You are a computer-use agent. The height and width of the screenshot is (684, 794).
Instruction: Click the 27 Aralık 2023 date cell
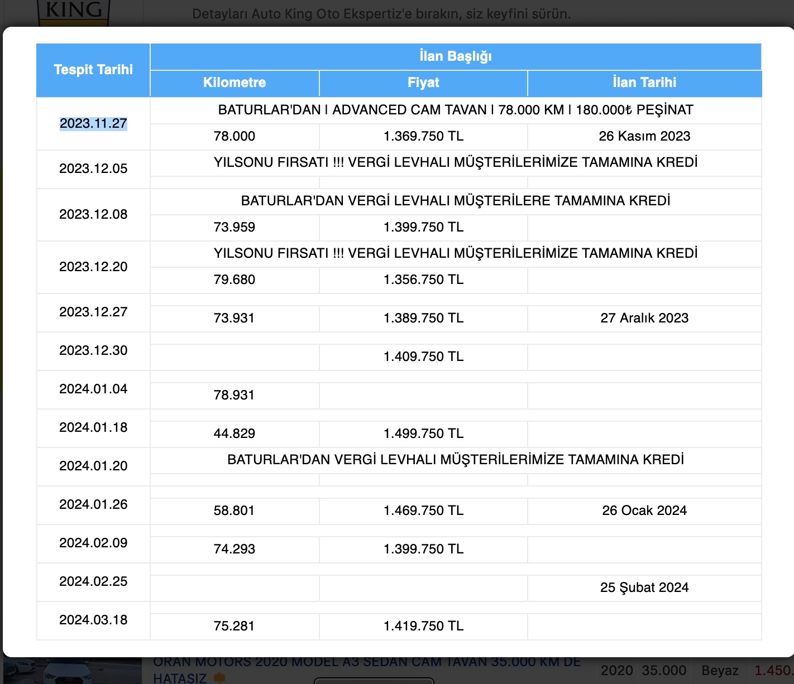[x=644, y=319]
